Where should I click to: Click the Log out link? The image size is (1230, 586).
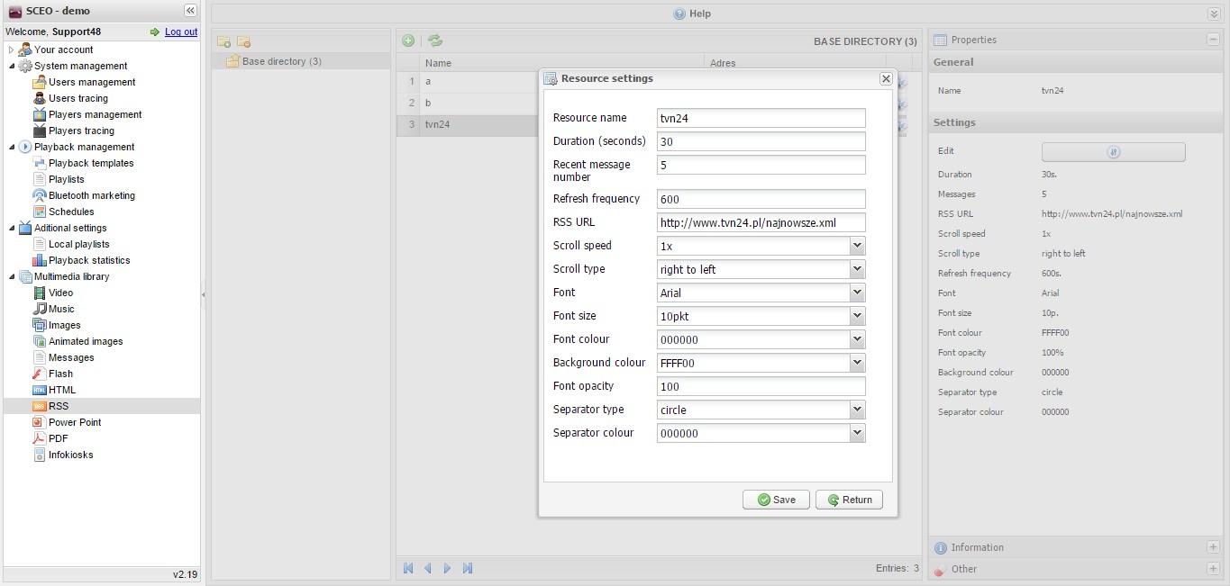(181, 32)
